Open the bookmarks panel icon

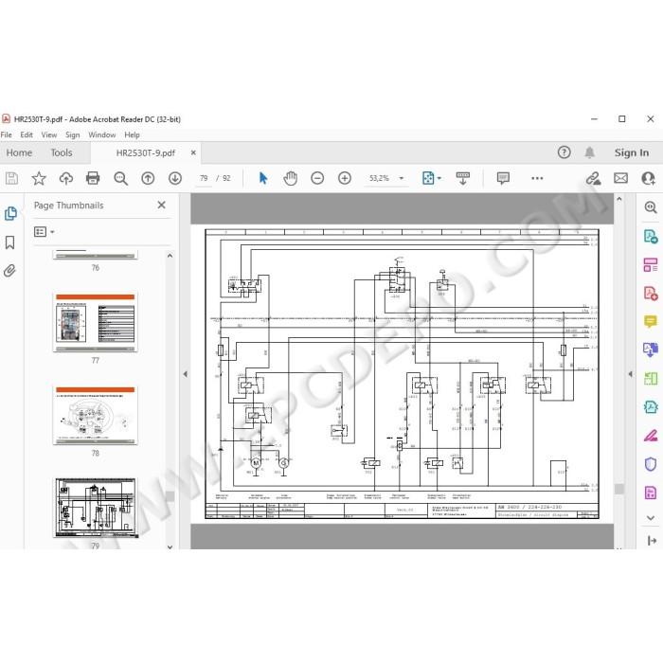tap(9, 242)
